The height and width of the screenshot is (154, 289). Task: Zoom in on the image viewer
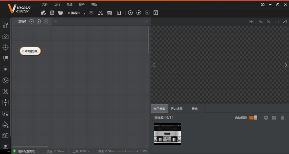[x=261, y=22]
